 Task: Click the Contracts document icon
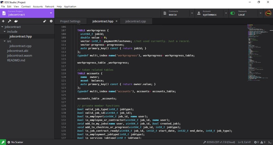point(165,13)
